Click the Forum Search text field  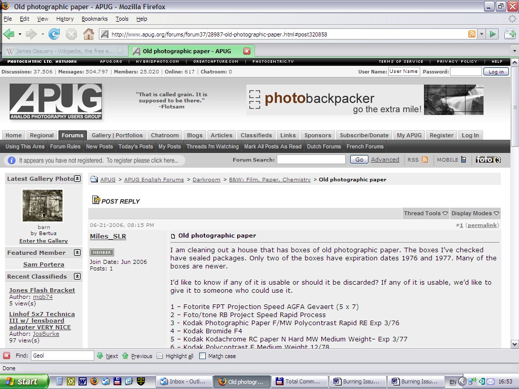click(311, 160)
